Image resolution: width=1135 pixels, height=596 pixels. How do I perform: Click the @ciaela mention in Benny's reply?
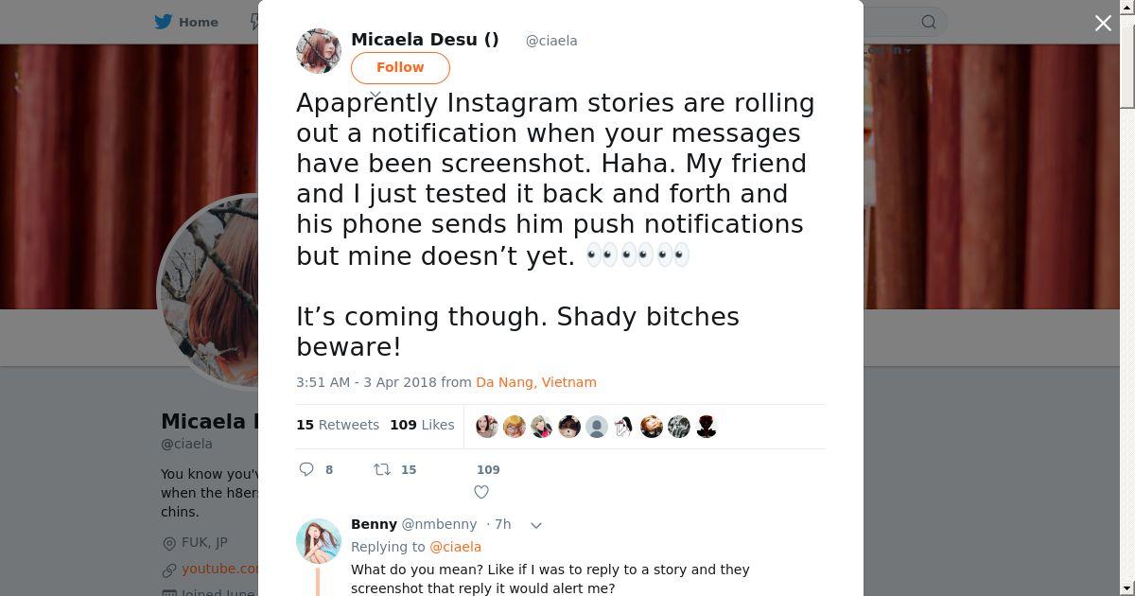click(x=455, y=547)
